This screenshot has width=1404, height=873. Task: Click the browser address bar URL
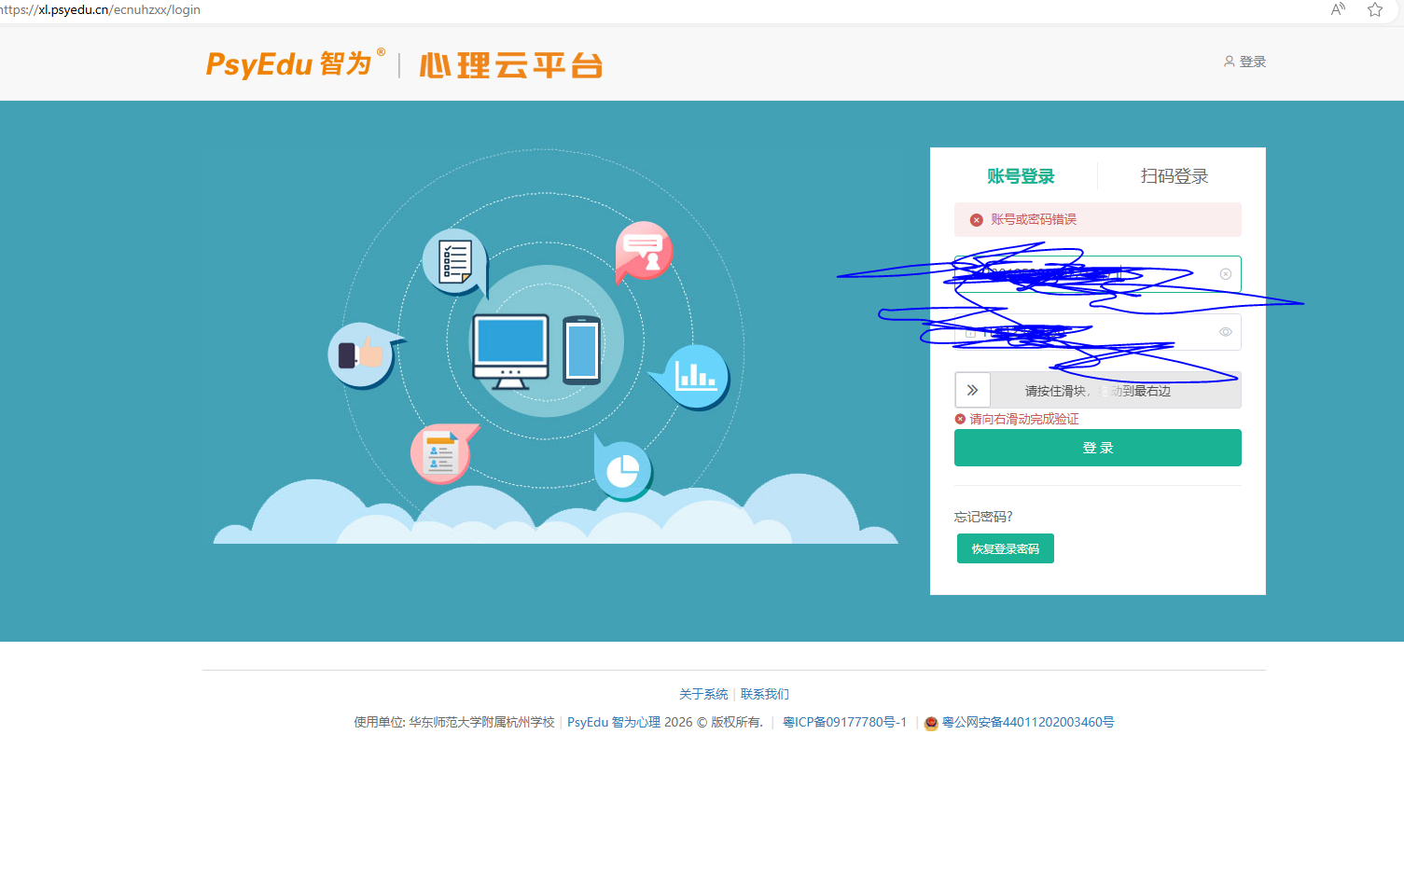point(100,9)
